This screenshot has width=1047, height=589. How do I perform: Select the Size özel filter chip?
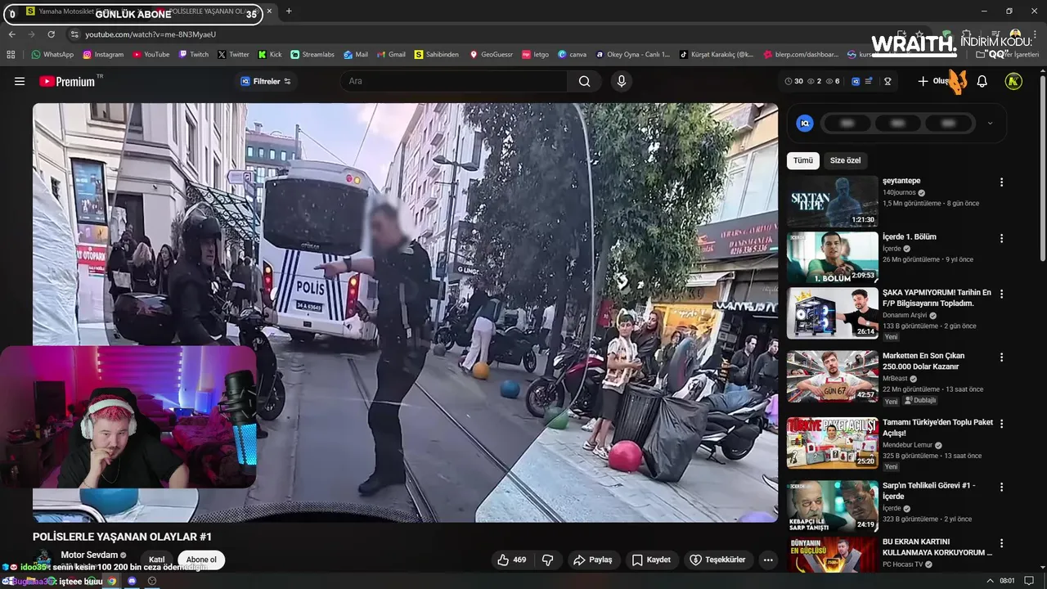tap(845, 160)
